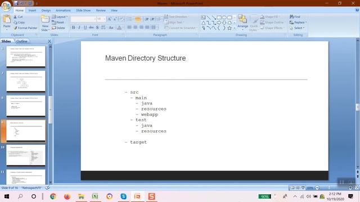Screen dimensions: 360x202
Task: Click the Cut scissors icon
Action: 15,17
